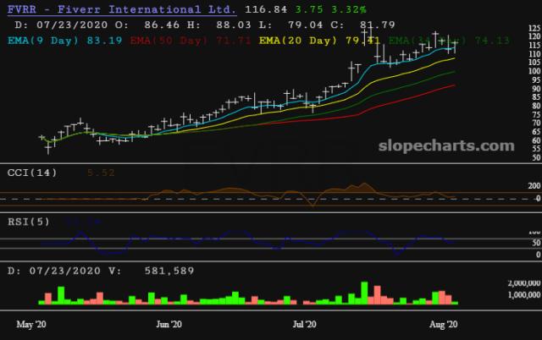
Task: Select the EMA(20 Day) legend label
Action: point(290,41)
